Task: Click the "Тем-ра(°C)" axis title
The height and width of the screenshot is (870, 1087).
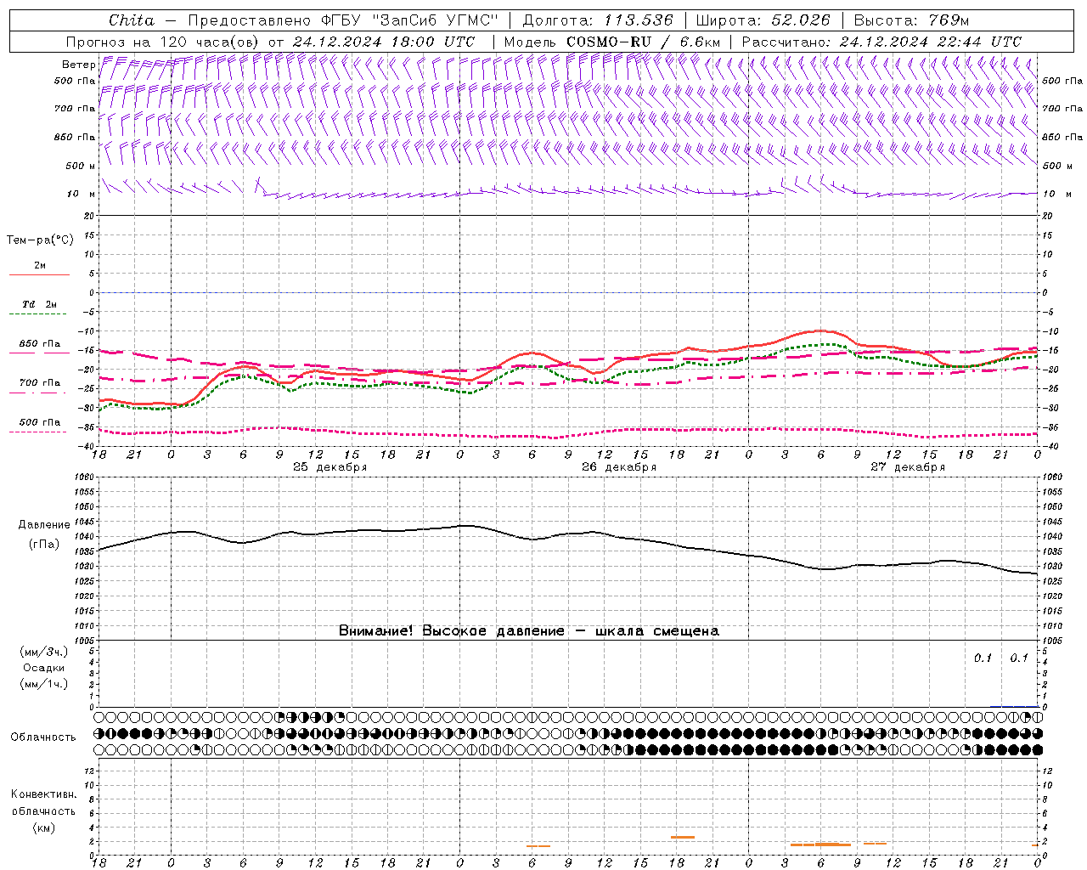Action: (40, 240)
